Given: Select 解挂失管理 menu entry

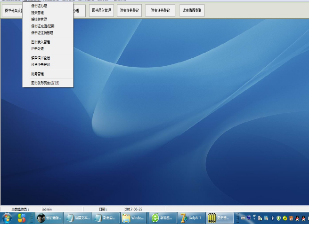Looking at the screenshot, I should [x=39, y=20].
